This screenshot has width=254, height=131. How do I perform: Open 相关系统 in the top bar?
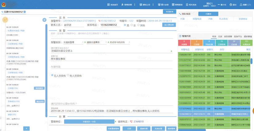[x=191, y=5]
